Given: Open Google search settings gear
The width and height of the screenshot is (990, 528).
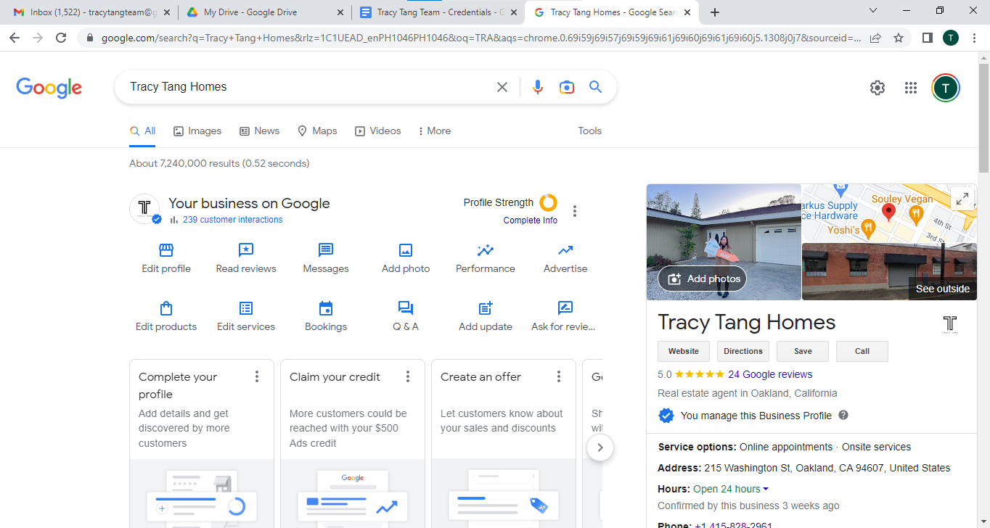Looking at the screenshot, I should [877, 88].
